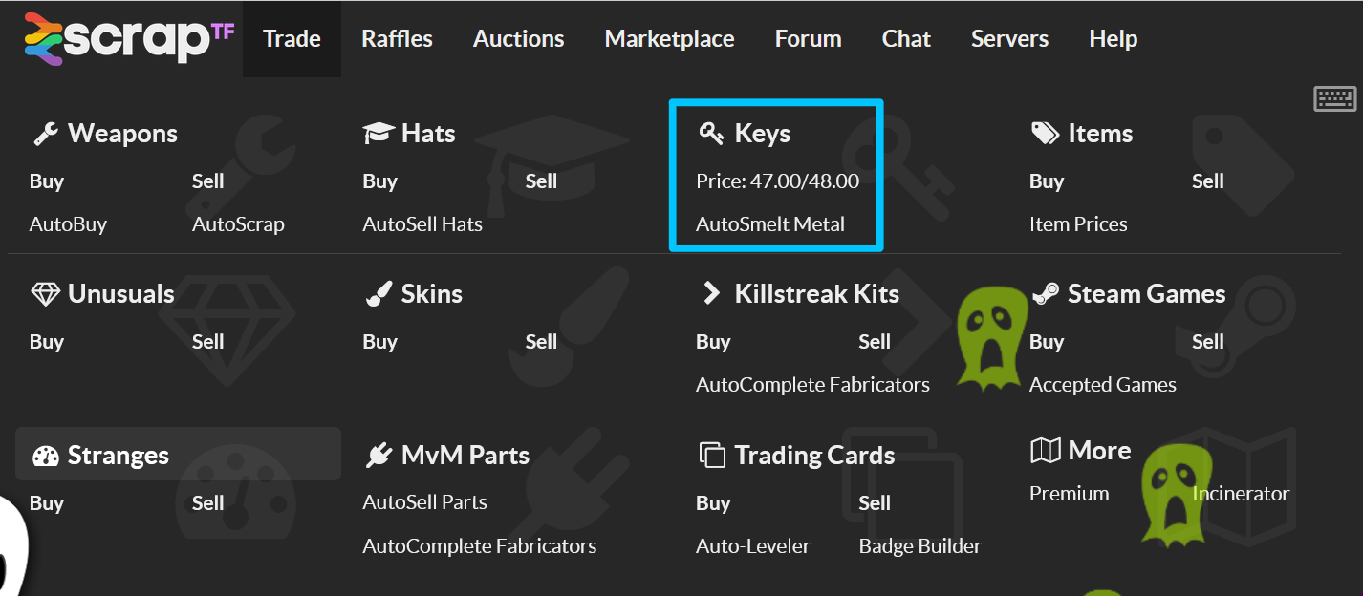Click the diamond icon beside Unusuals
Screen dimensions: 1363x596
pos(45,294)
